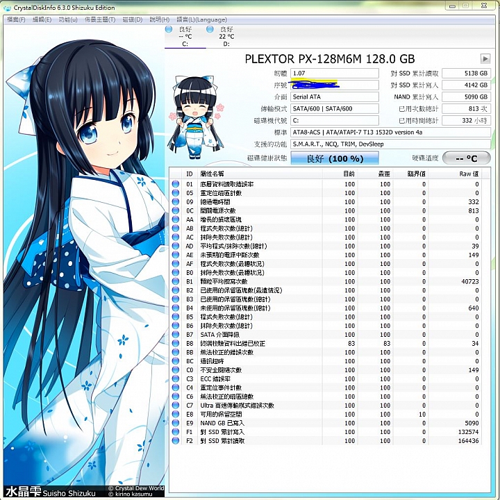
Task: Open the 編輯(E) menu
Action: pos(42,19)
